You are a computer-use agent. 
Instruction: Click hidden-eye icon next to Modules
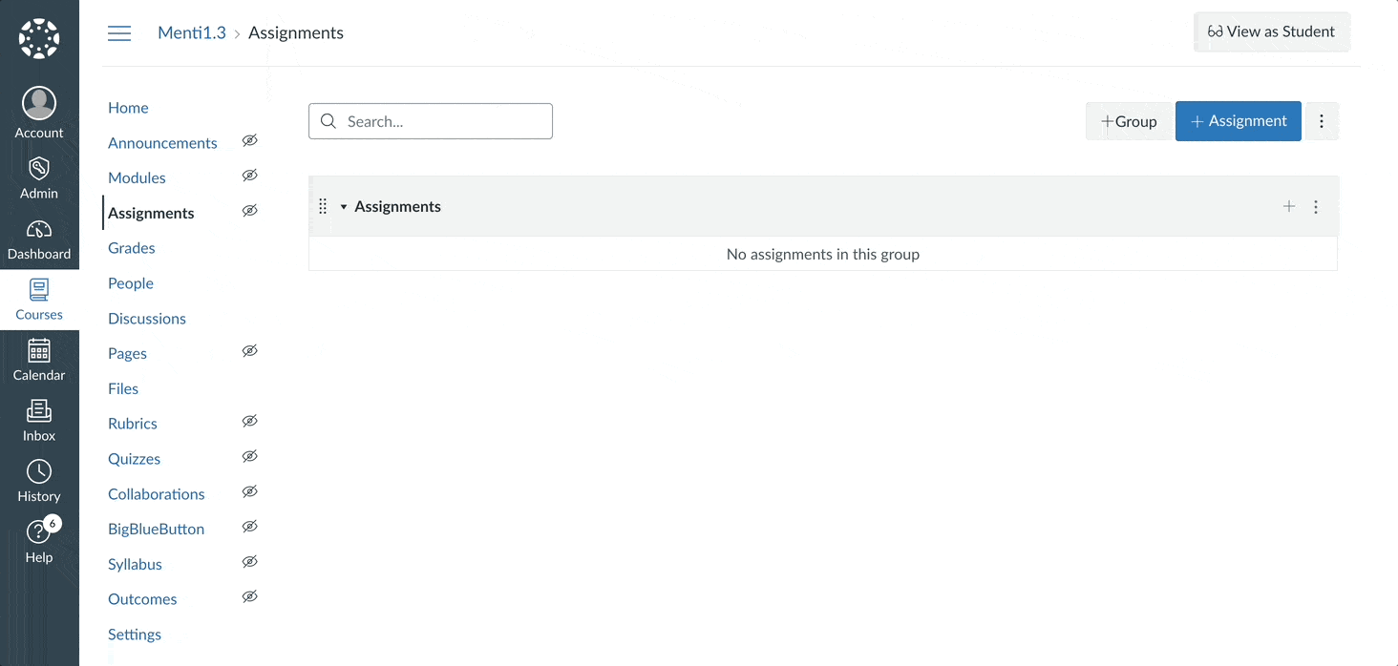pos(250,176)
